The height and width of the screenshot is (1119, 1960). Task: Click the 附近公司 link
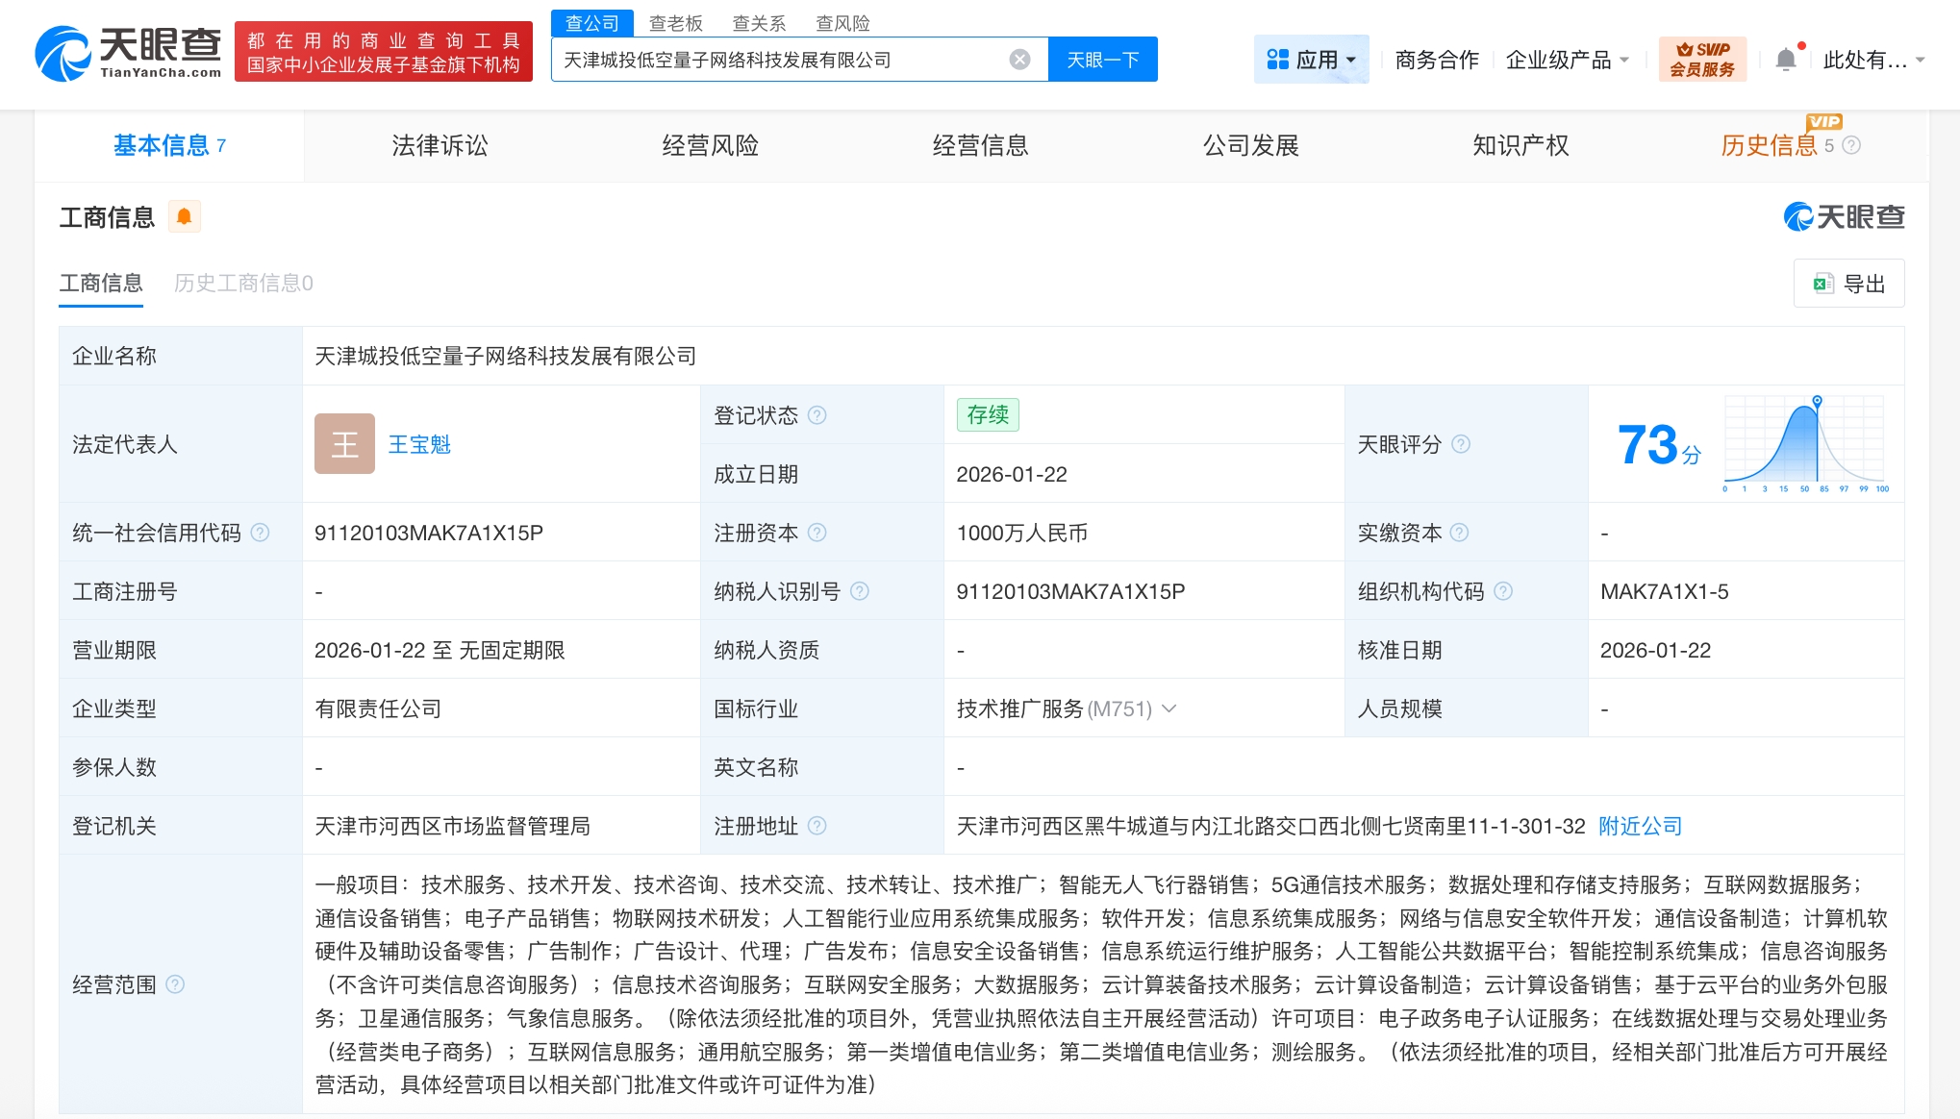click(x=1640, y=826)
